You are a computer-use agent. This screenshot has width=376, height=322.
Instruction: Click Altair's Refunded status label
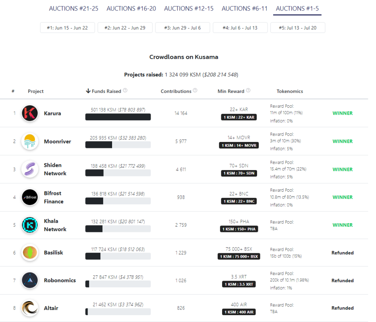click(342, 308)
